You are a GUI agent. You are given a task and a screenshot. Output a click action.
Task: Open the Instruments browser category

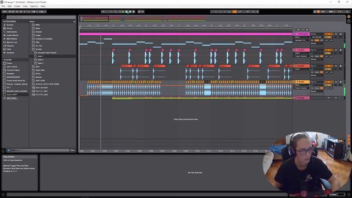pos(12,32)
